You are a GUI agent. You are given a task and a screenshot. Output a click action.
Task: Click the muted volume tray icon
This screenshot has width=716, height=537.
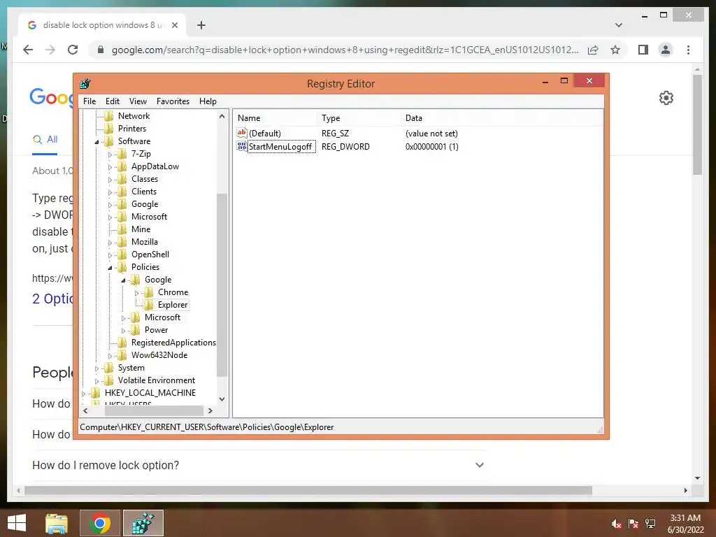(x=616, y=524)
